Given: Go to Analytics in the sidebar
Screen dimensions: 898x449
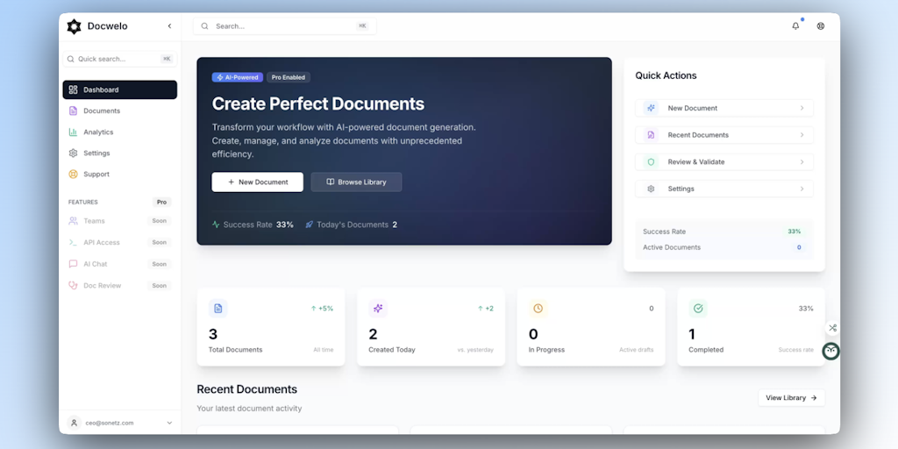Looking at the screenshot, I should coord(119,132).
